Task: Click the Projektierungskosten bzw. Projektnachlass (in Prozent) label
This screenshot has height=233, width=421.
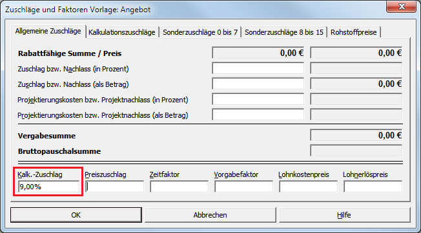Action: [103, 100]
